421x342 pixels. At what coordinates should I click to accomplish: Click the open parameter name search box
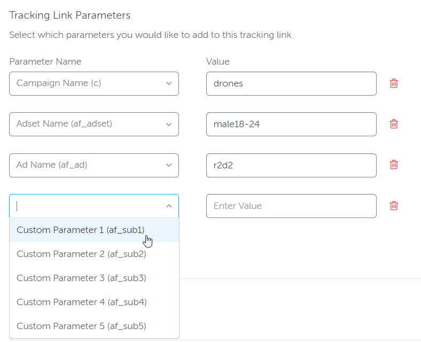pos(85,206)
